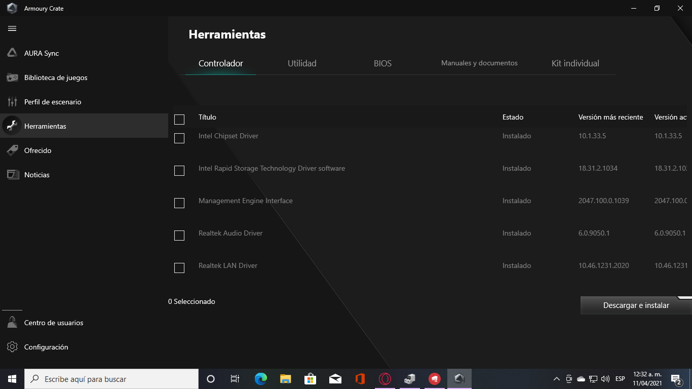Open the Riot red fist icon in taskbar
692x389 pixels.
[x=435, y=379]
